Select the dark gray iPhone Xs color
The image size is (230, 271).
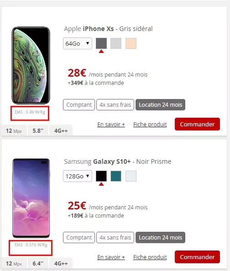tap(101, 43)
